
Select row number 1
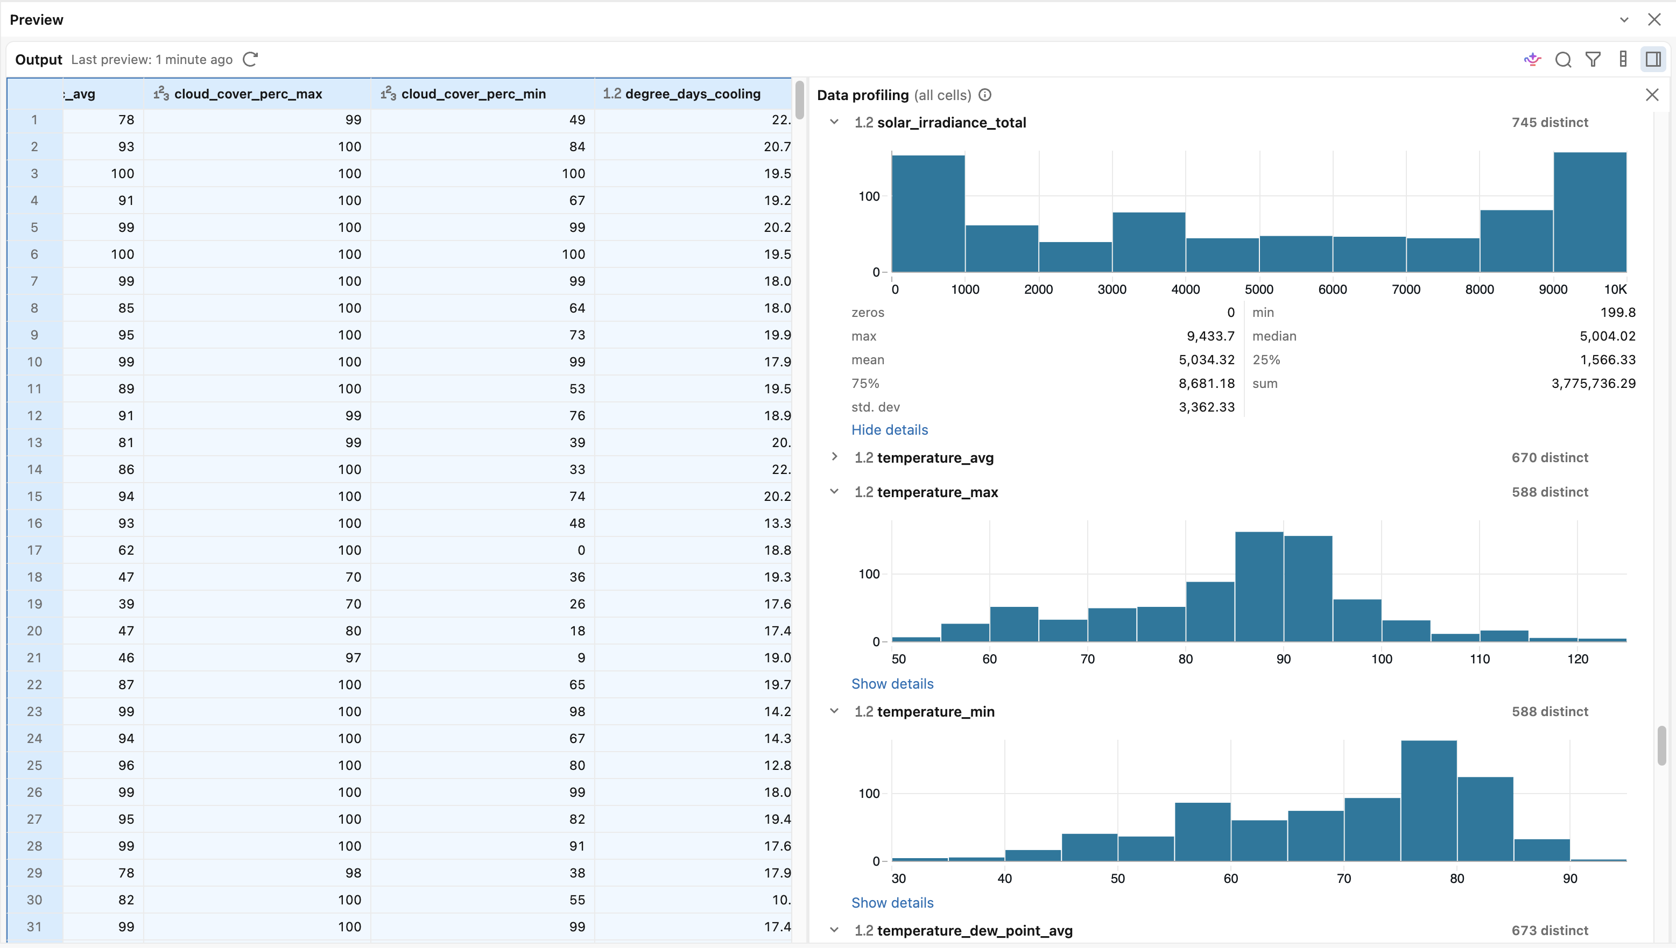tap(34, 120)
